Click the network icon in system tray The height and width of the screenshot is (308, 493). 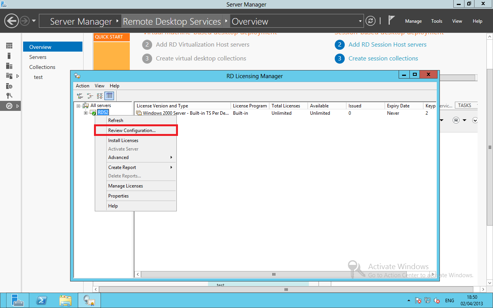(428, 300)
